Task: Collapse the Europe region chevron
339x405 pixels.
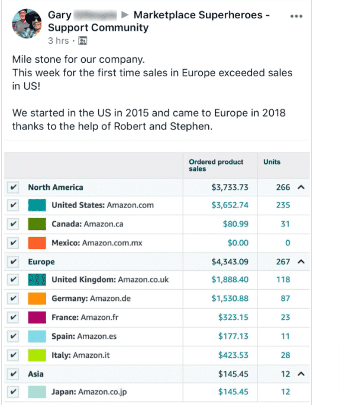Action: (x=301, y=262)
